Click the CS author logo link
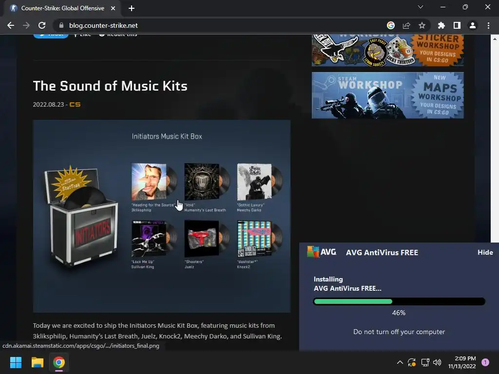Screen dimensions: 499x374 click(75, 104)
